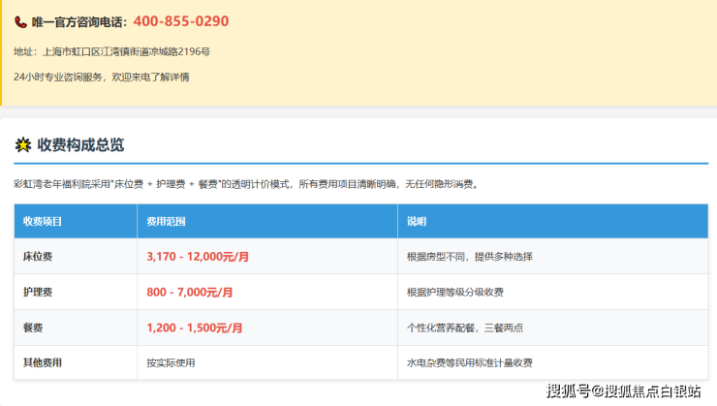Click the 24小时专业咨询服务 text line
Viewport: 717px width, 406px height.
(x=102, y=77)
